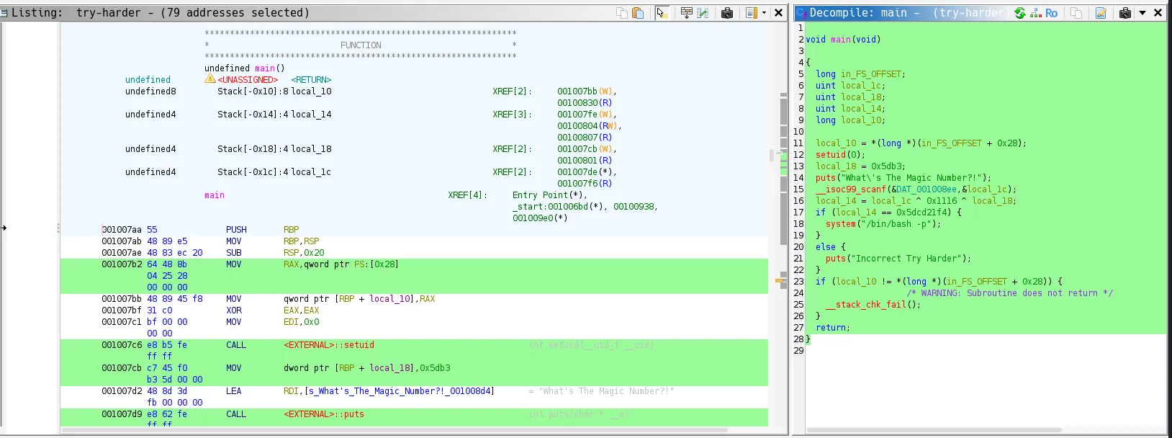Click XREF address 001007de(*)
The width and height of the screenshot is (1172, 438).
pos(585,172)
